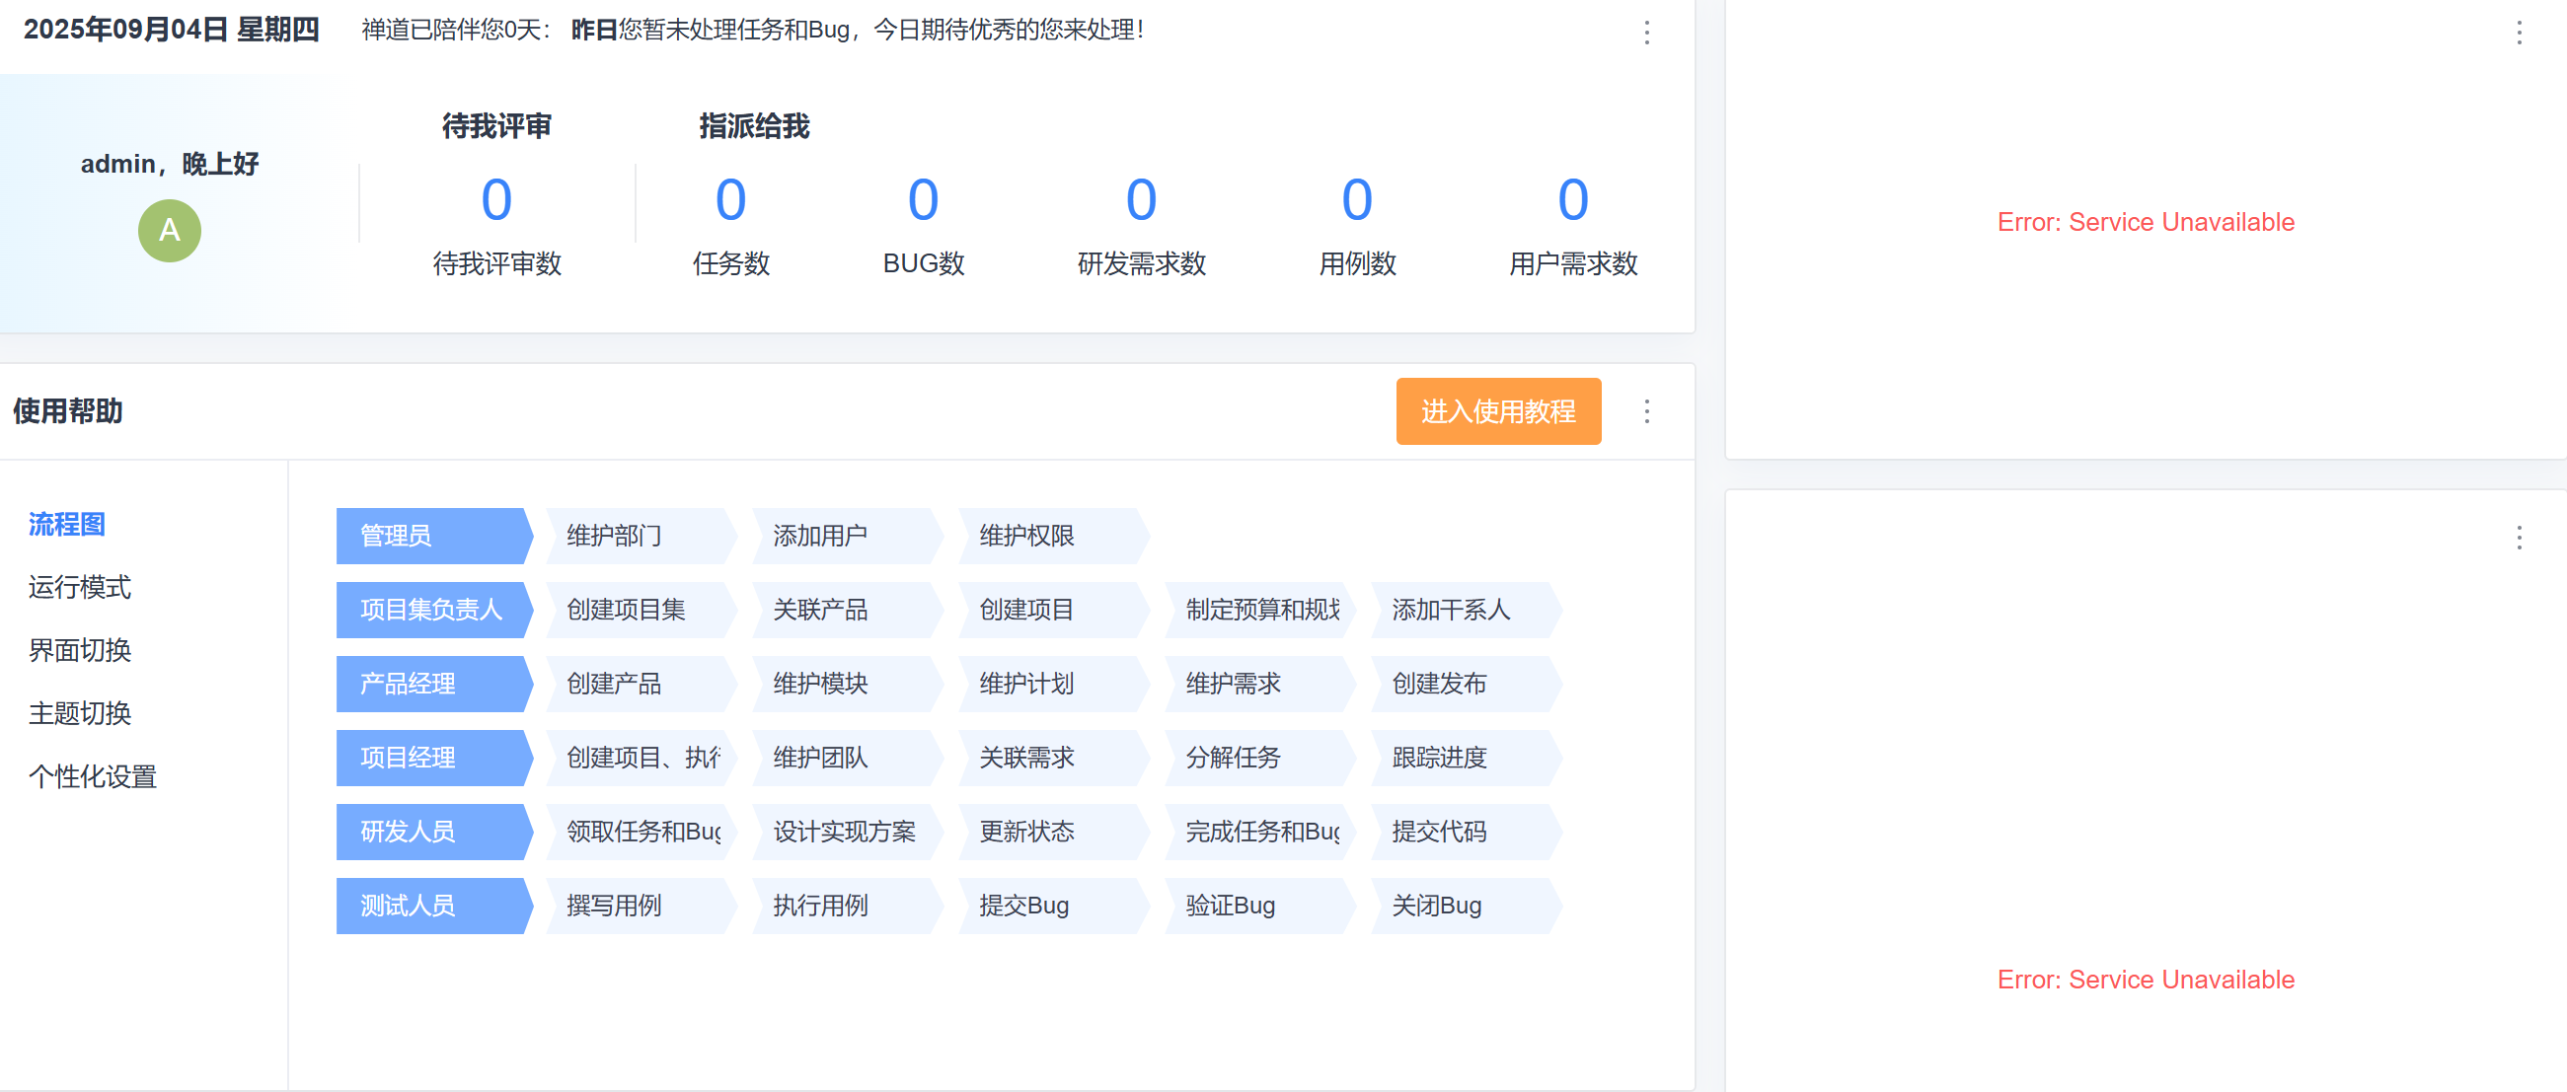Open the 使用帮助 block three-dot menu

click(1646, 411)
